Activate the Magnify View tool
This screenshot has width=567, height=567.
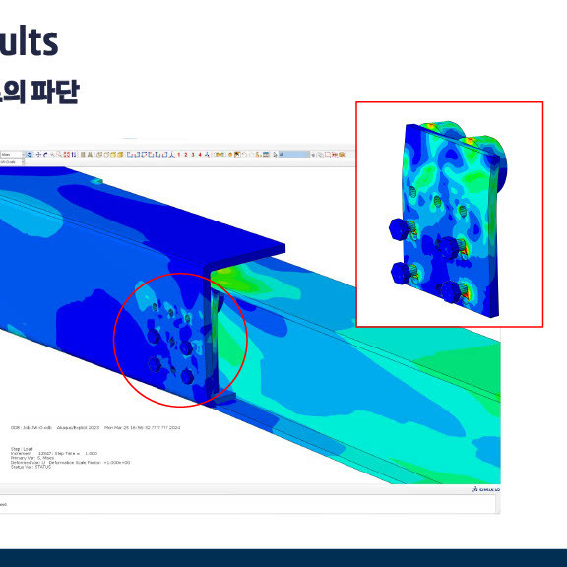[x=52, y=155]
